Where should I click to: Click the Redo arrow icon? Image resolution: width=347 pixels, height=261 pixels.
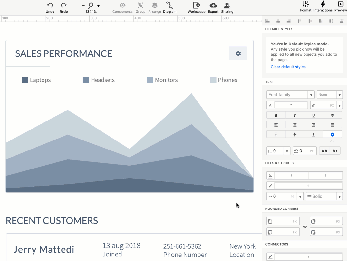point(64,5)
